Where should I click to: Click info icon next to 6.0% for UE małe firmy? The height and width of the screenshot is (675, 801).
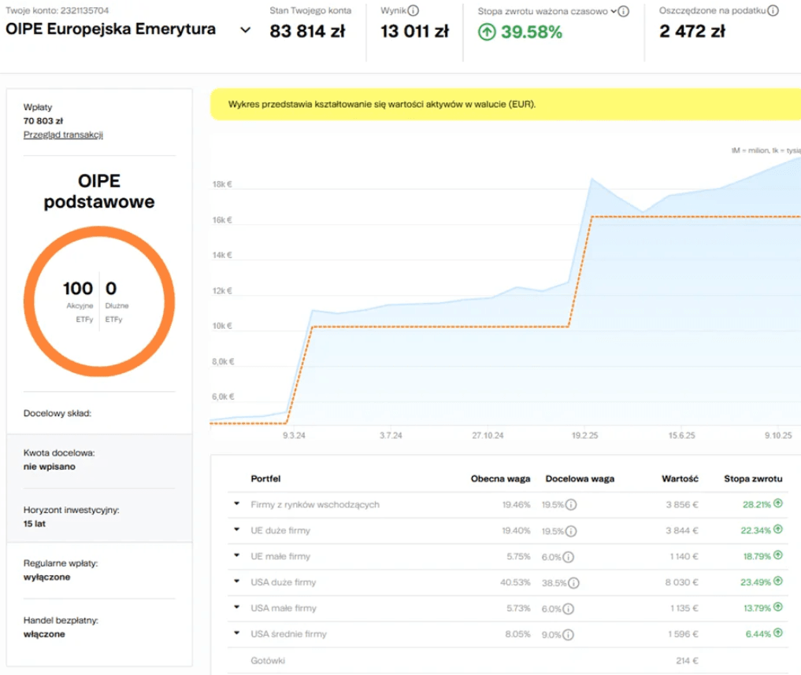(568, 557)
